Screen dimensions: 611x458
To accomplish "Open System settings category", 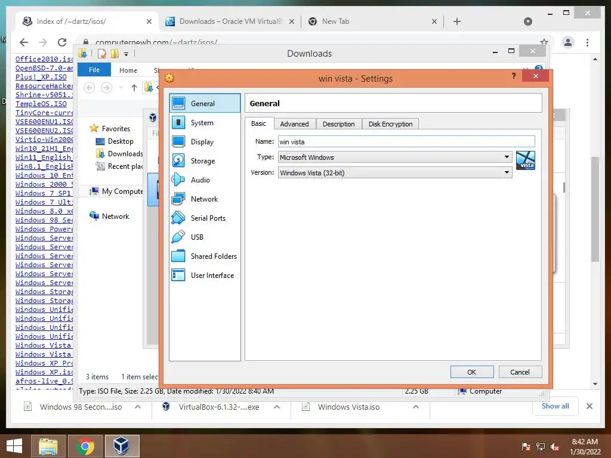I will [x=205, y=123].
